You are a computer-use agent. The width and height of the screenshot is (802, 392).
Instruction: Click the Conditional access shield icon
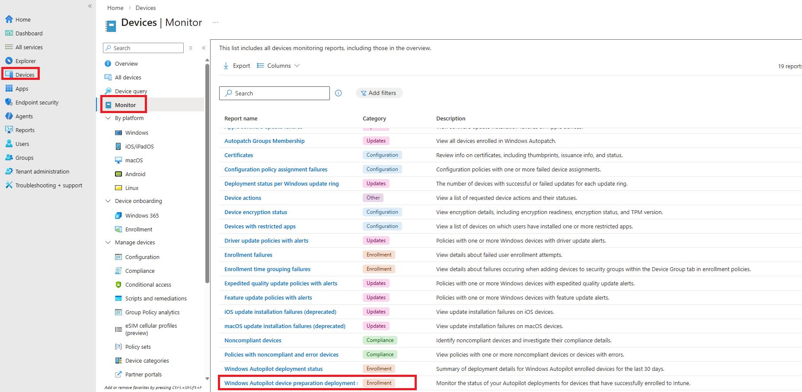(x=118, y=285)
